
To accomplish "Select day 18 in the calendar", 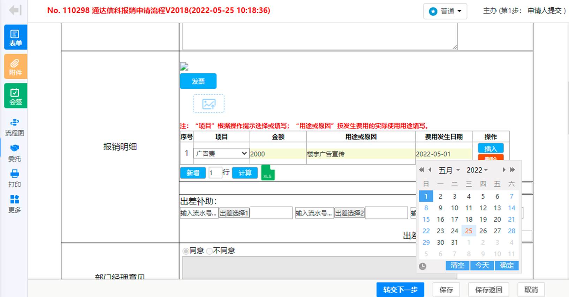I will tap(469, 219).
